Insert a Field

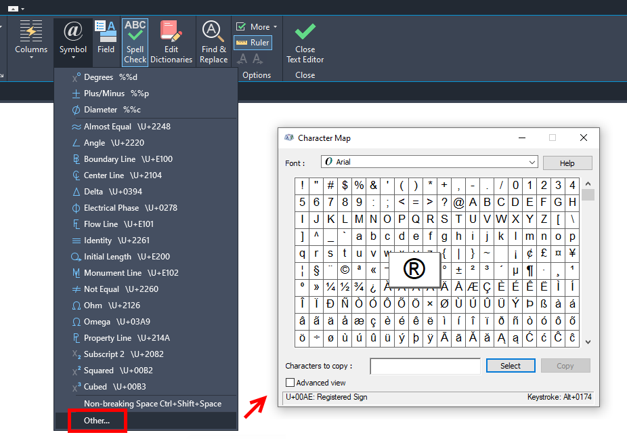click(x=106, y=37)
